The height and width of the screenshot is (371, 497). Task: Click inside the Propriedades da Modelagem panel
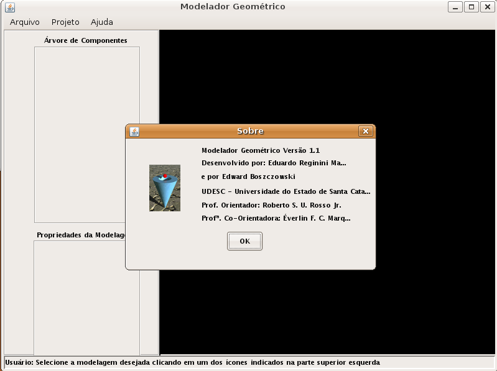point(86,298)
